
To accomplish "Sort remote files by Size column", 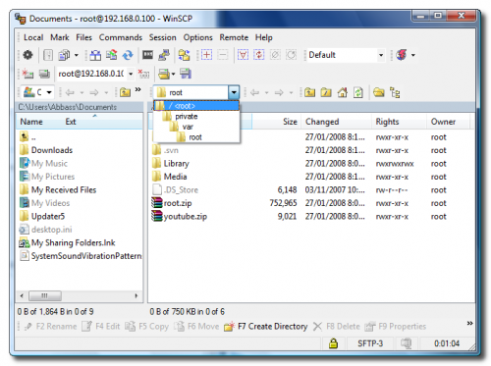I will pyautogui.click(x=277, y=122).
